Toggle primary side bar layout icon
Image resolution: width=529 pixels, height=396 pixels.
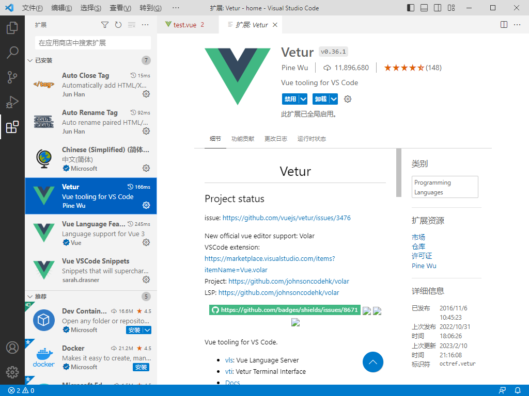coord(411,8)
